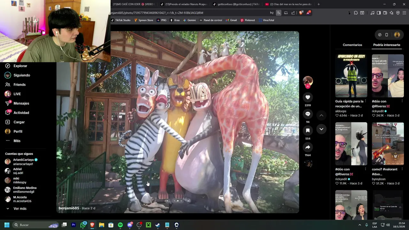Click the browser address bar URL

(157, 13)
